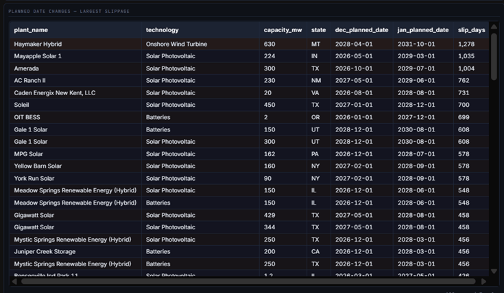
Task: Click the vertical scrollbar down arrow
Action: click(494, 272)
